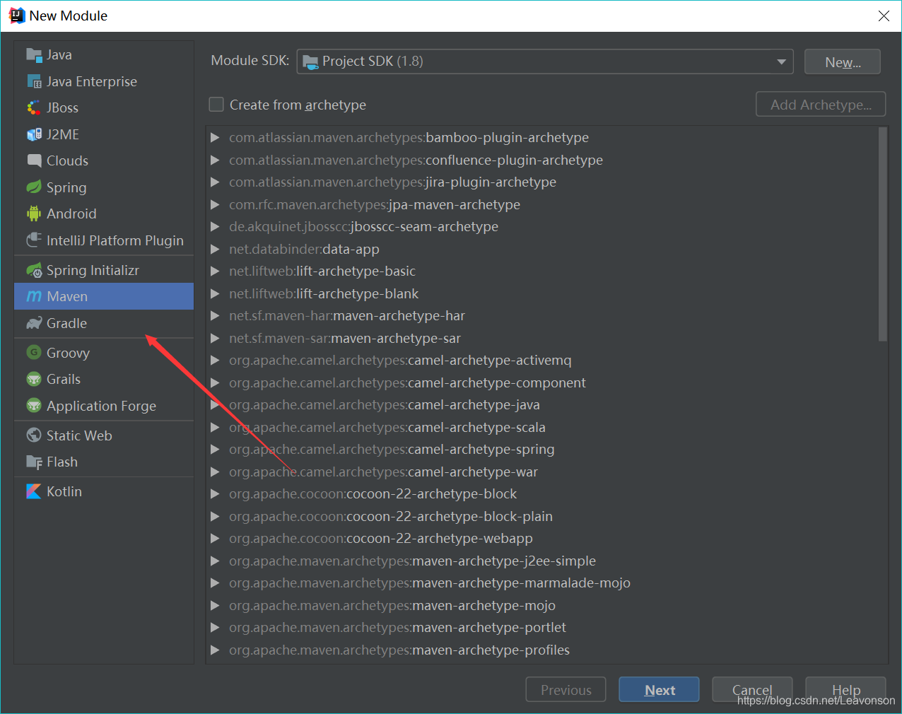Pick the Kotlin icon
The height and width of the screenshot is (714, 902).
tap(34, 491)
